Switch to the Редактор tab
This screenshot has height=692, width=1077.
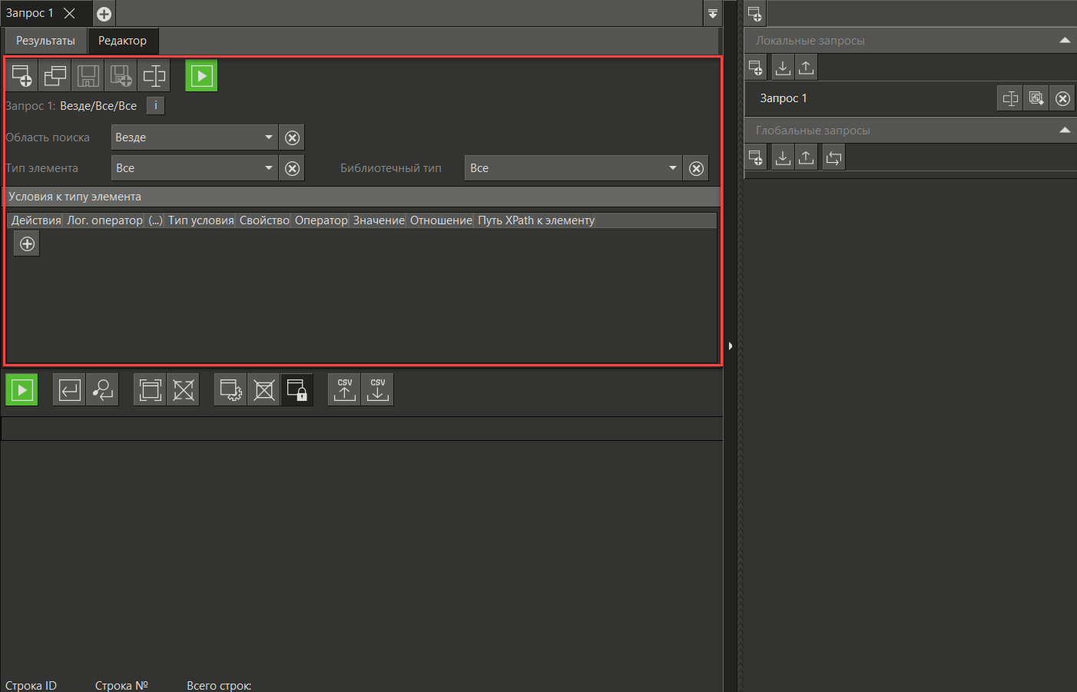pos(122,41)
